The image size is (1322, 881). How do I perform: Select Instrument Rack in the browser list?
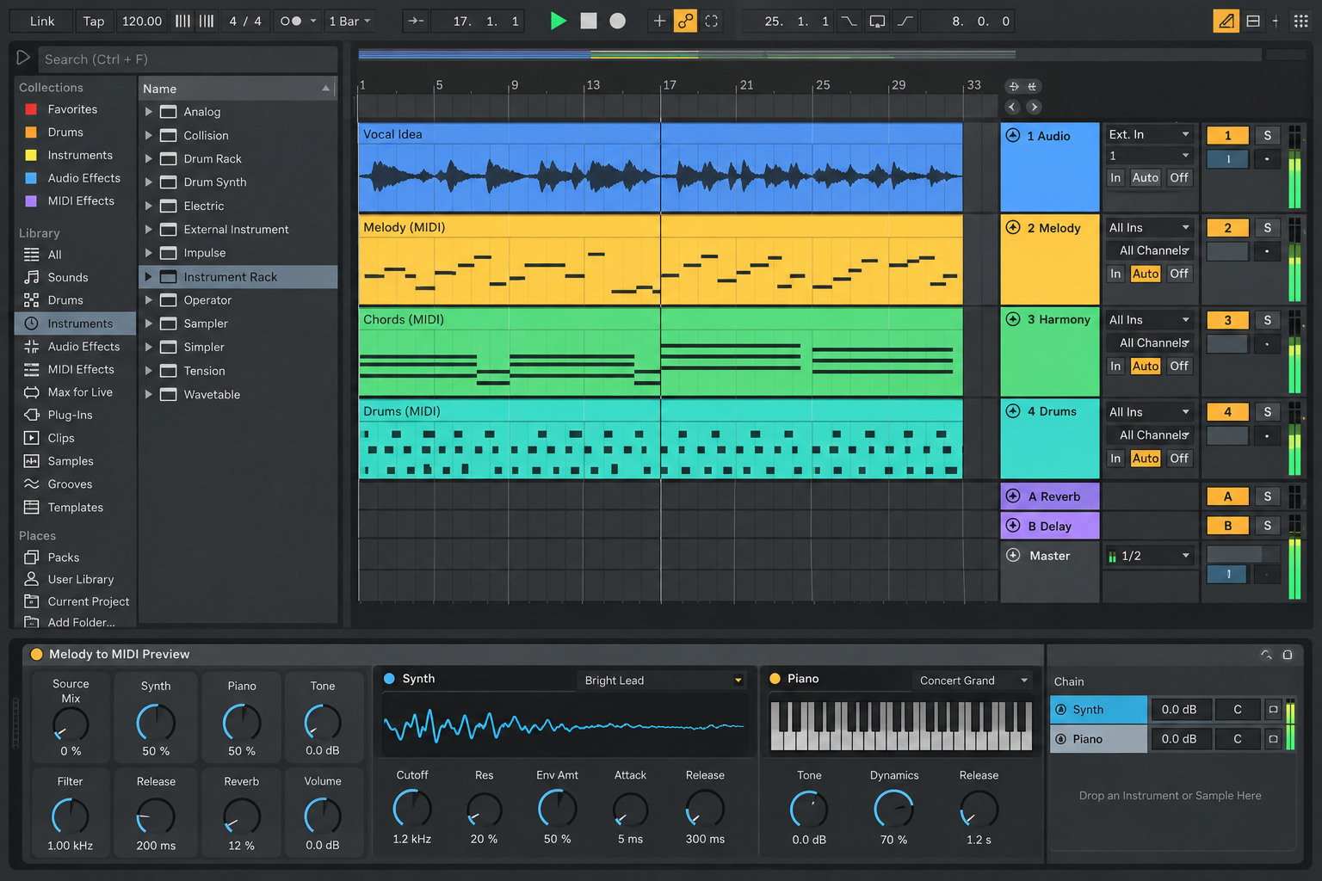coord(238,277)
